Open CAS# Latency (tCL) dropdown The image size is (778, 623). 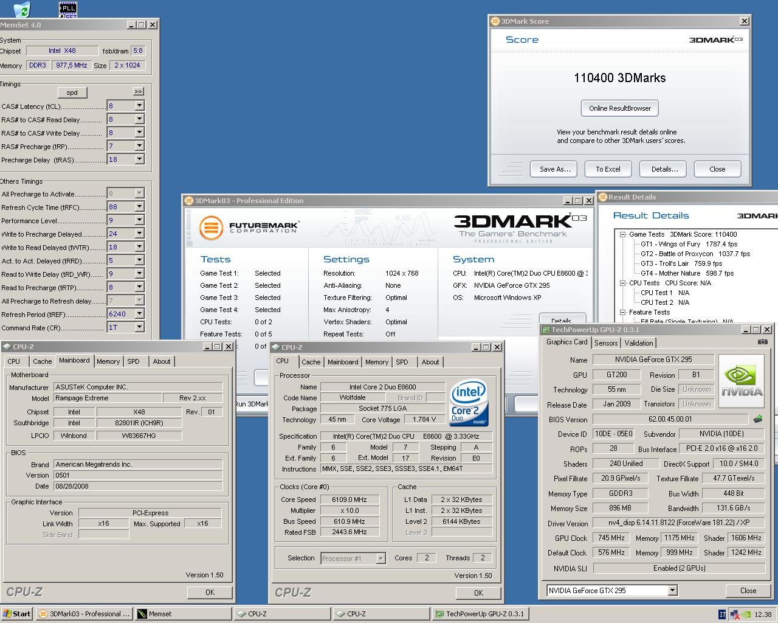(139, 106)
